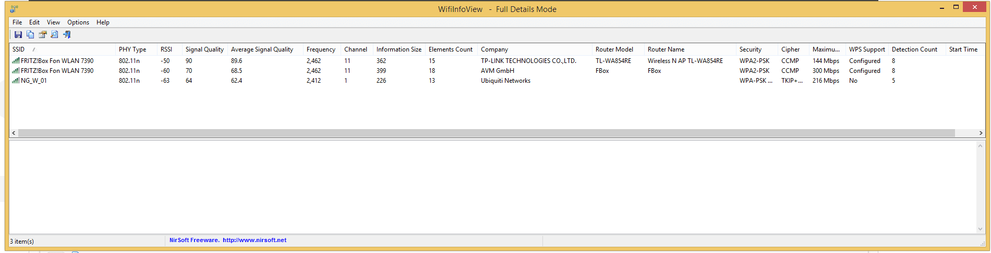Sort by the SSID column header

(x=62, y=49)
